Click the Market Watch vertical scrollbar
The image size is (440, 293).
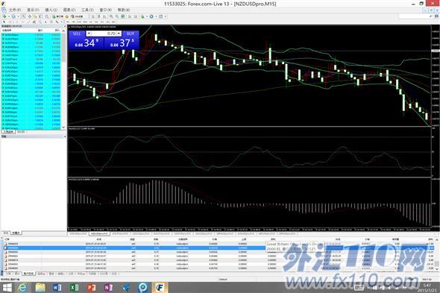64,78
